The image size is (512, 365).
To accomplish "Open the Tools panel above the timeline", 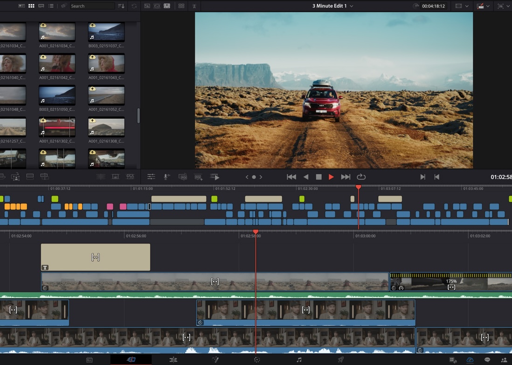I will click(152, 177).
